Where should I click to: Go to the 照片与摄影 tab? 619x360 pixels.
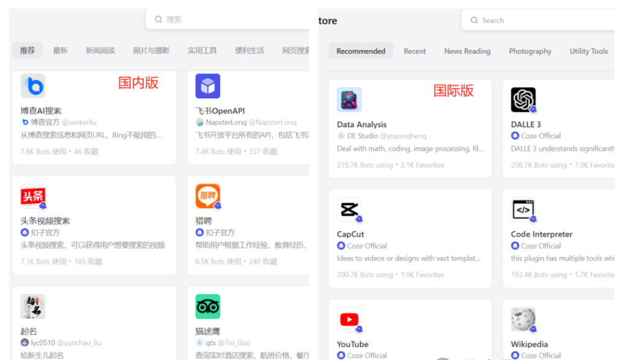[151, 51]
